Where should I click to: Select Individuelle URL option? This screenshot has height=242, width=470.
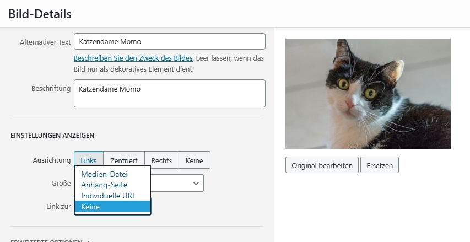[108, 196]
